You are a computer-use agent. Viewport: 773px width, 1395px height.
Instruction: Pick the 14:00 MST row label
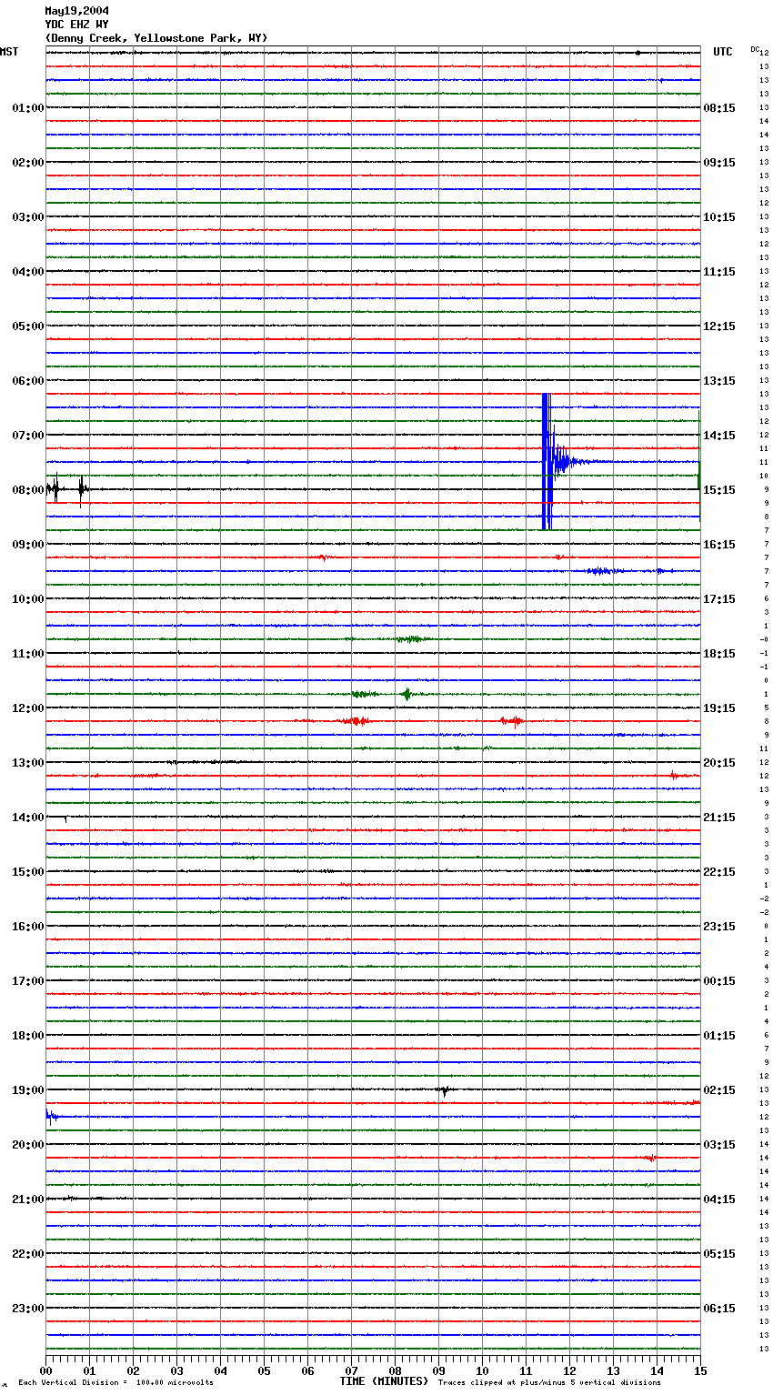click(x=28, y=818)
